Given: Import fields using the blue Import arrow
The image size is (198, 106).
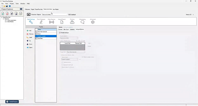Looking at the screenshot, I should pyautogui.click(x=28, y=47).
